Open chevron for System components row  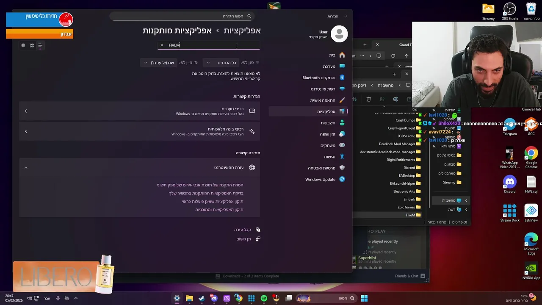[x=26, y=111]
